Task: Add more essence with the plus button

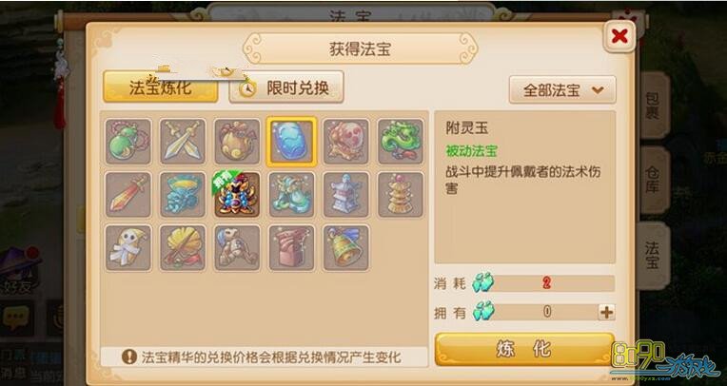Action: click(606, 313)
